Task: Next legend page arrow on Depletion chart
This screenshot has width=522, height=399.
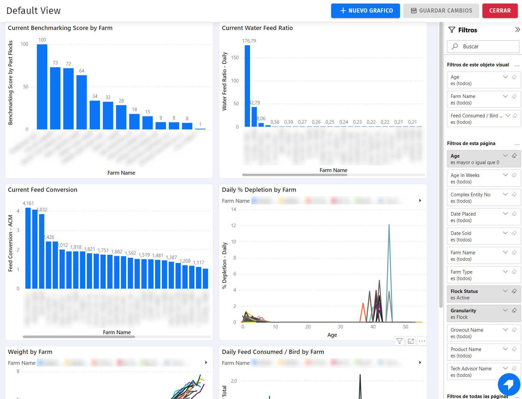Action: [x=420, y=200]
